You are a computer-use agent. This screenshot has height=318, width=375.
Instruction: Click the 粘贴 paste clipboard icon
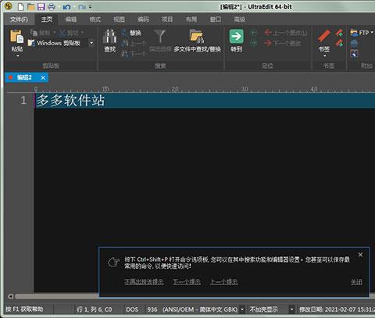16,37
